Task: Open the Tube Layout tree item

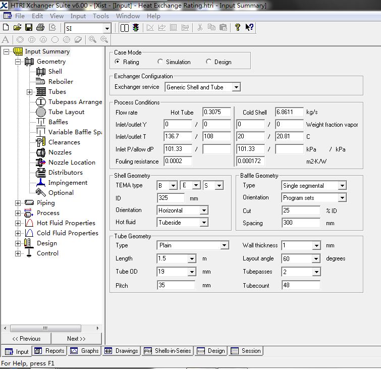Action: click(66, 112)
